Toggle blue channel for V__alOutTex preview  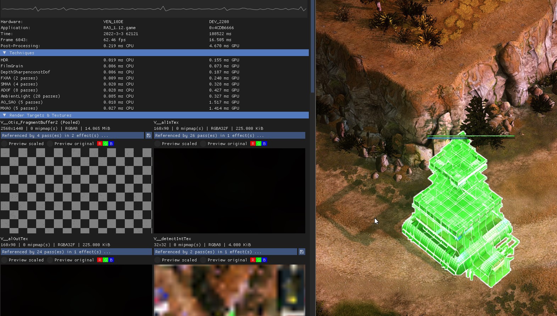111,260
